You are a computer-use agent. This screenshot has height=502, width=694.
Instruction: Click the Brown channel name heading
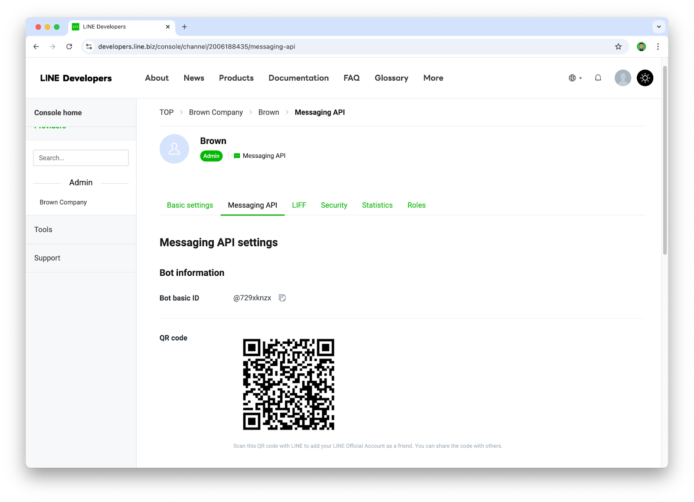point(213,141)
